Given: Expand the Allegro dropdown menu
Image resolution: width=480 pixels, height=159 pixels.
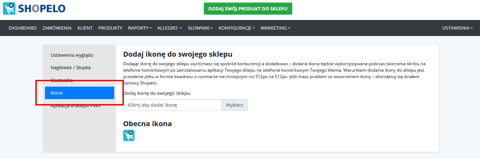Looking at the screenshot, I should coord(170,28).
